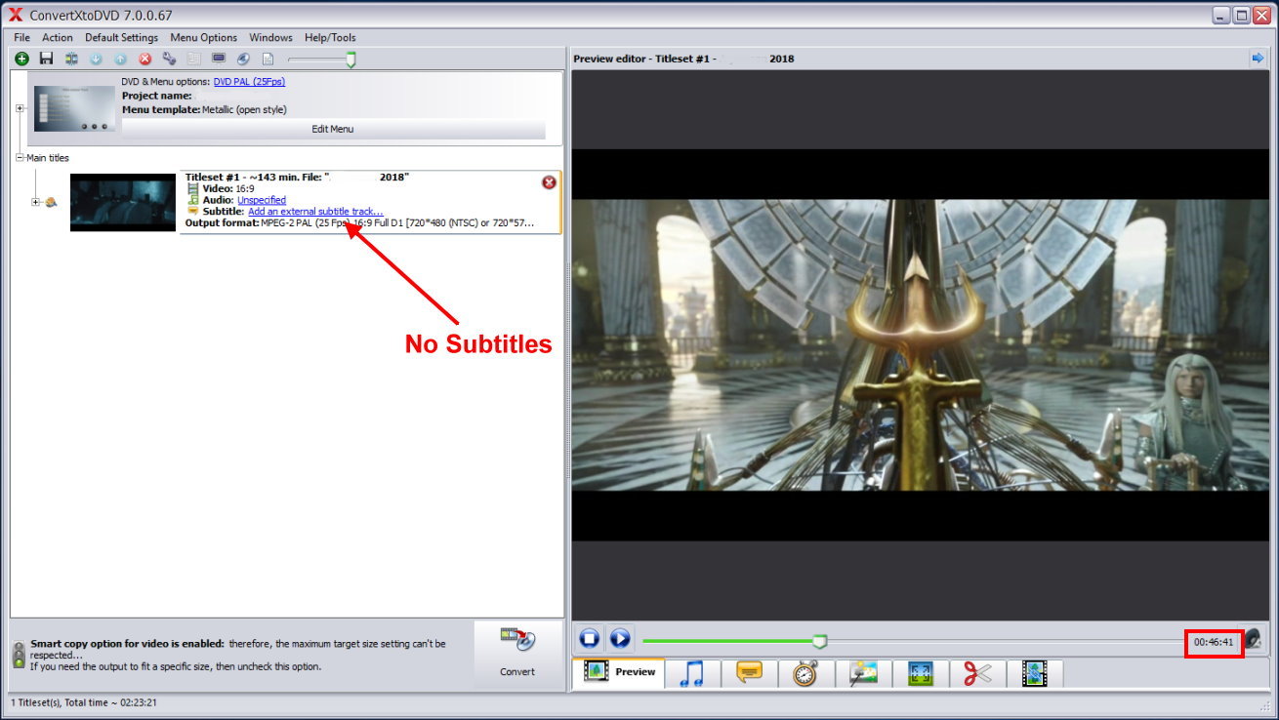Open the chapters stopwatch tab

[x=805, y=673]
